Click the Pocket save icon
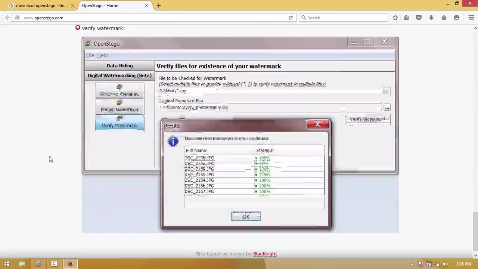478x269 pixels. [x=419, y=18]
